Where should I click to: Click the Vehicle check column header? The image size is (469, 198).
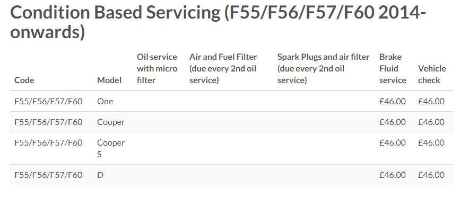432,74
